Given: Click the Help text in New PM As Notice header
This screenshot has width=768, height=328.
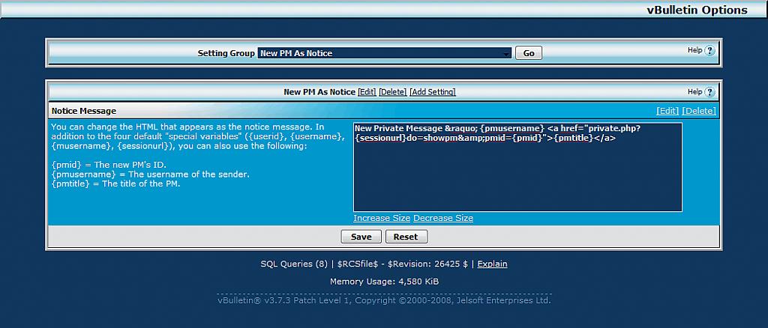Looking at the screenshot, I should (694, 91).
